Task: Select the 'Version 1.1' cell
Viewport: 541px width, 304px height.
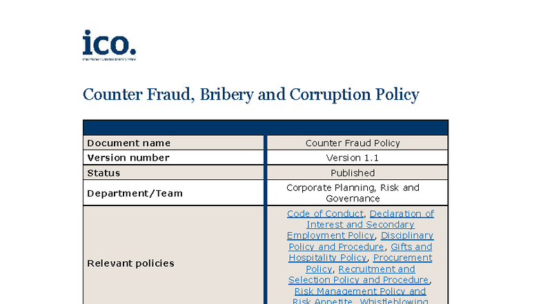Action: 353,158
